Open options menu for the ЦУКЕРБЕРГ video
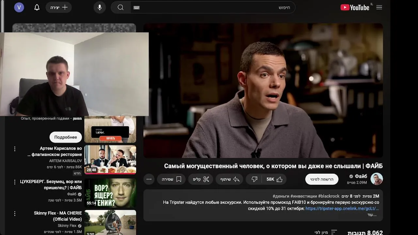The height and width of the screenshot is (235, 418). tap(15, 182)
